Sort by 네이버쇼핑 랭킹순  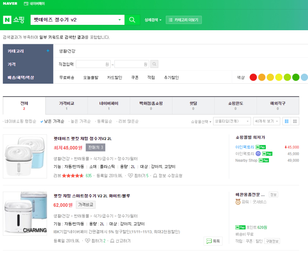[20, 121]
